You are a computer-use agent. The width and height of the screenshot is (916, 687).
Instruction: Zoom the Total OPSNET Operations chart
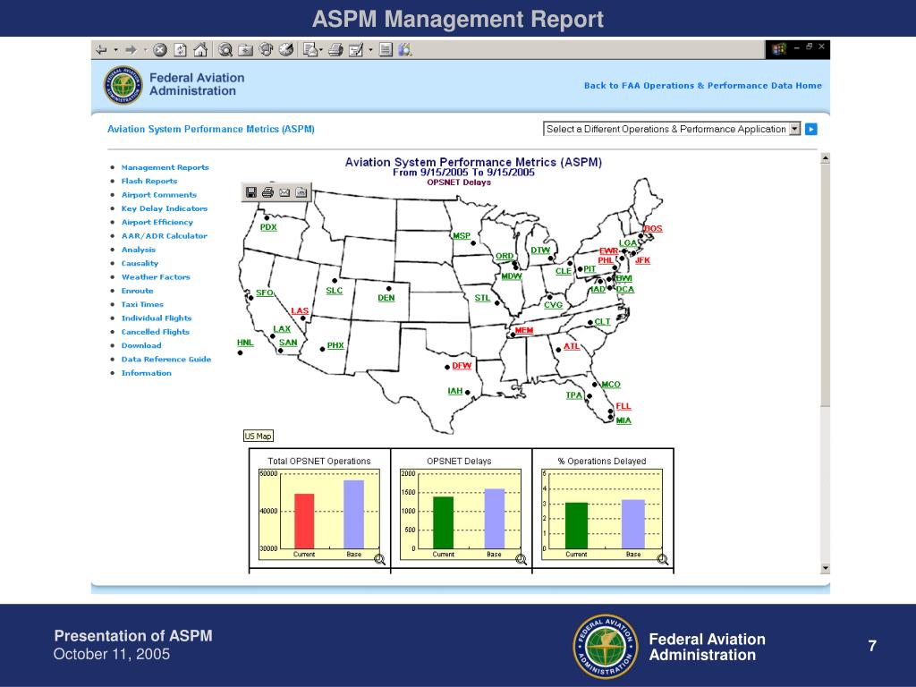(x=379, y=560)
